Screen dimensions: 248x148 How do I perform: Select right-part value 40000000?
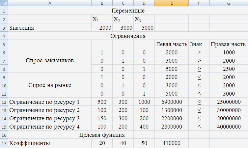pyautogui.click(x=229, y=127)
